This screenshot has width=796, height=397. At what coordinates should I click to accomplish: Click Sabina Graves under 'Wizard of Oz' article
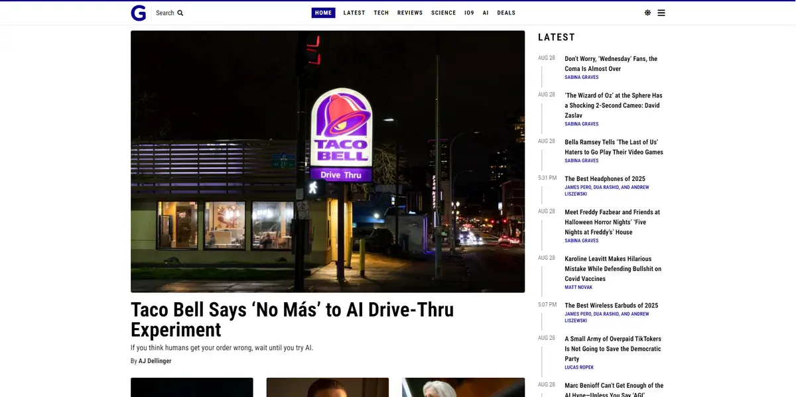click(x=582, y=124)
